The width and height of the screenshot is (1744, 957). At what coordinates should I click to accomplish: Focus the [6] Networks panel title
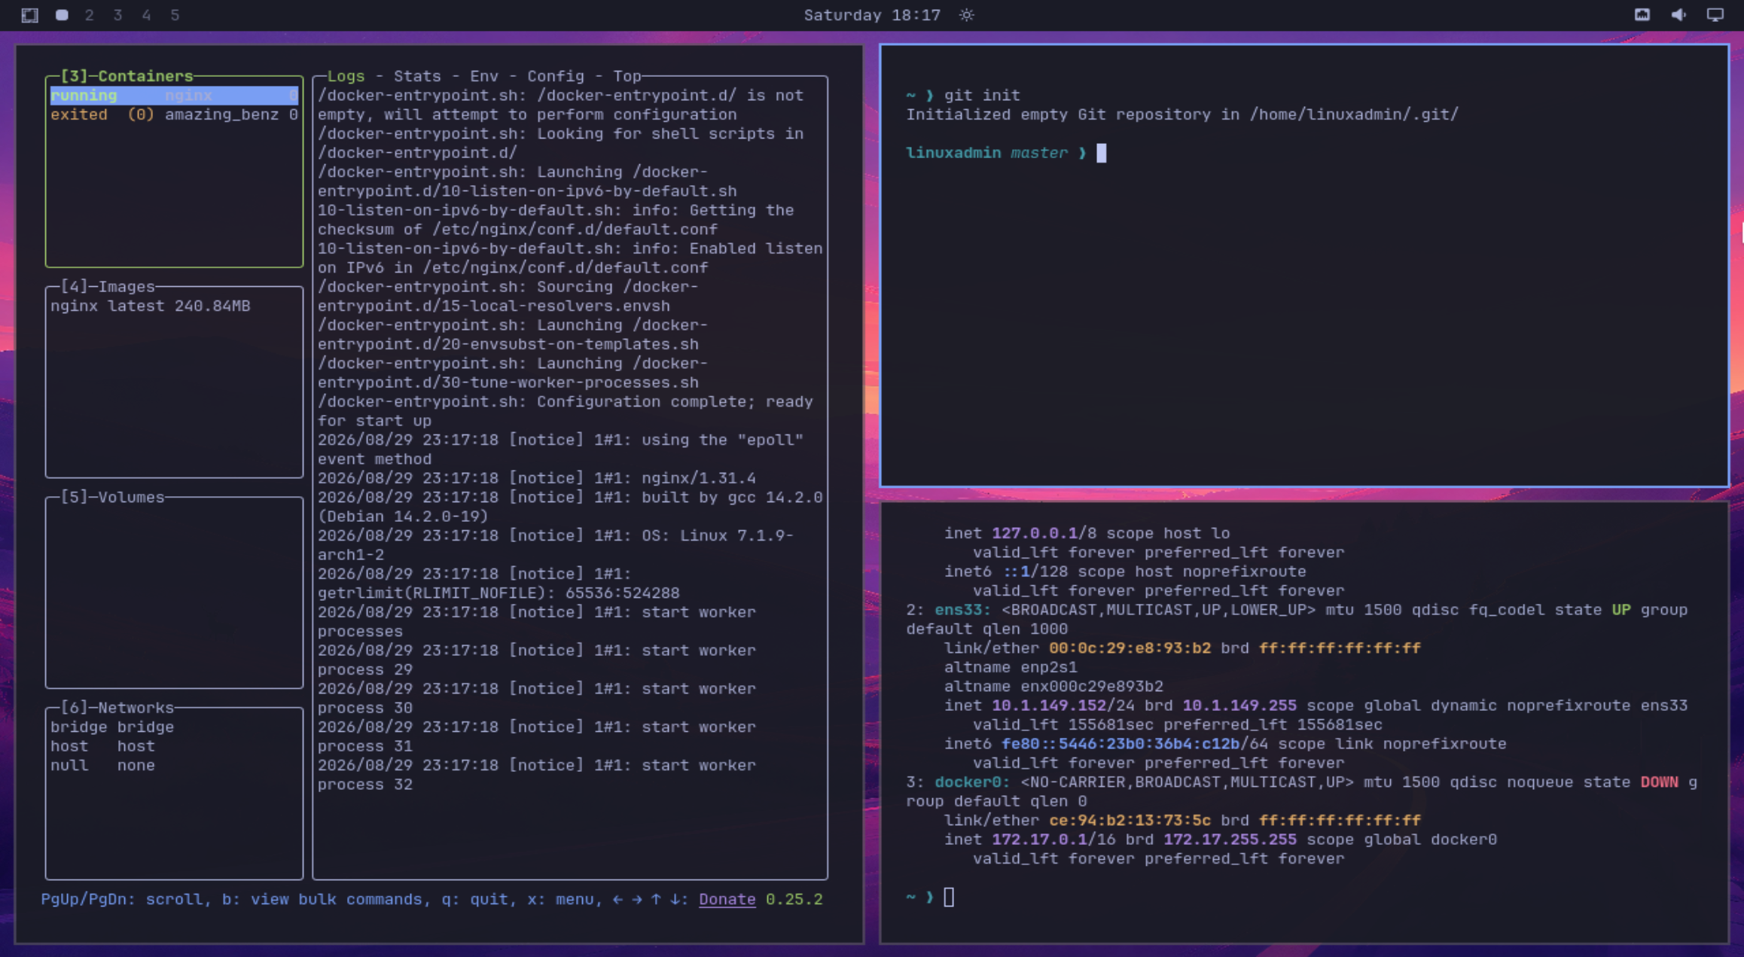click(x=117, y=708)
